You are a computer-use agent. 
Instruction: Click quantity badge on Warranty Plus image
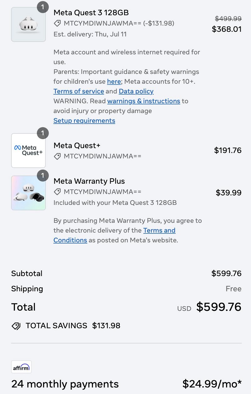pos(43,175)
